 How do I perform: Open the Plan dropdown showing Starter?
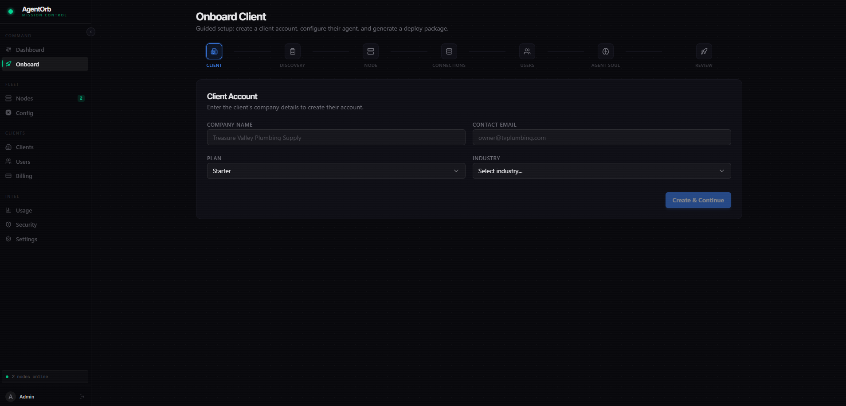point(336,171)
